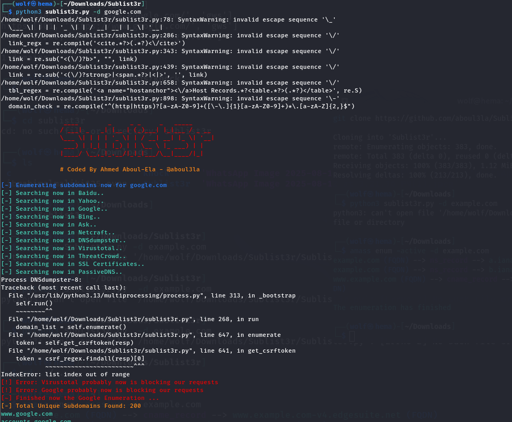Viewport: 512px width, 422px height.
Task: Click the @aboul3la author handle
Action: [x=183, y=169]
